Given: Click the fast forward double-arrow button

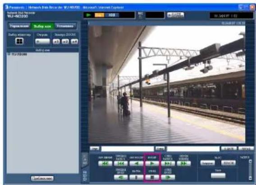Looking at the screenshot, I should [x=184, y=163].
